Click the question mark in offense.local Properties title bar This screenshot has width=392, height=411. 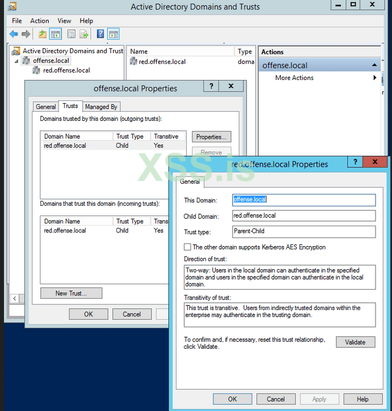point(211,86)
